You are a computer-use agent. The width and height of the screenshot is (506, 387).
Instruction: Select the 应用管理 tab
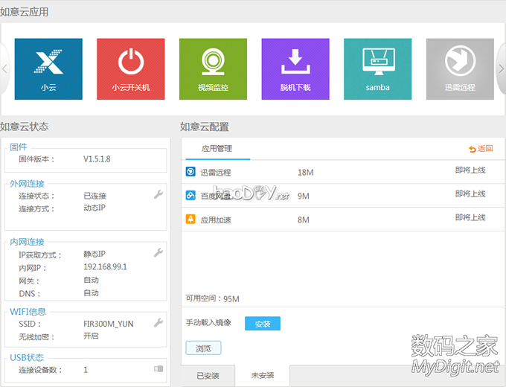(217, 149)
